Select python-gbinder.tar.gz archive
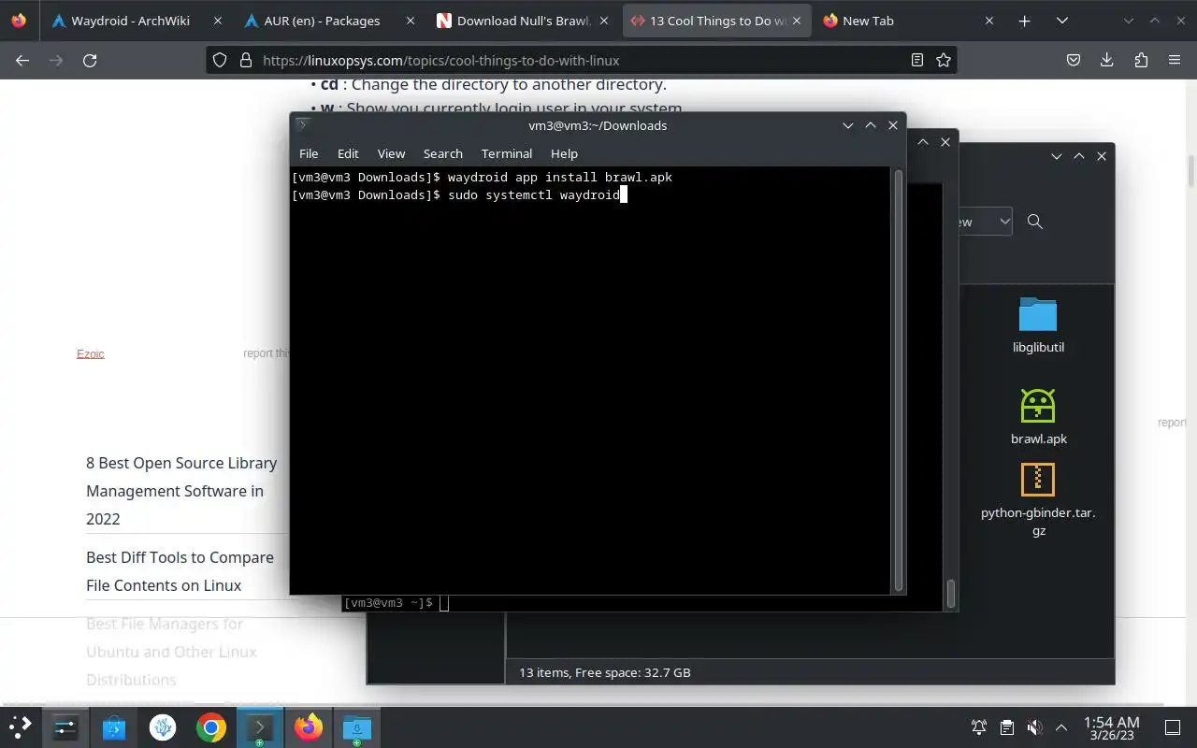 pos(1038,500)
